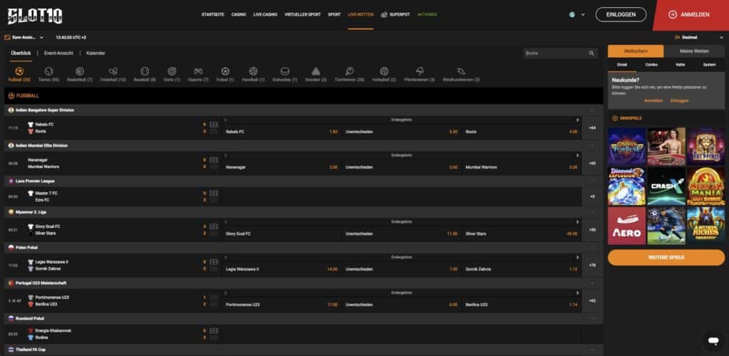Select the Tischtennis paddle icon
The width and height of the screenshot is (729, 356).
(x=349, y=72)
